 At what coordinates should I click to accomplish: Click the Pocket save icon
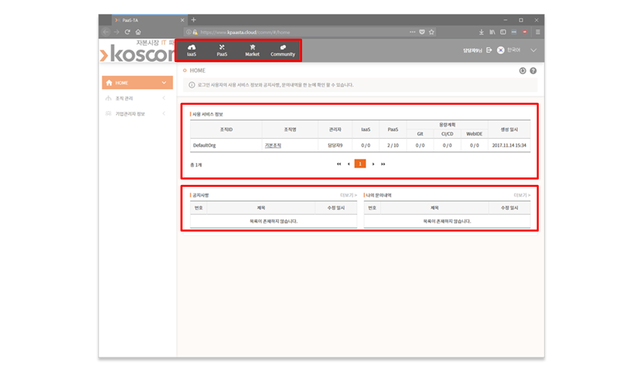[422, 32]
